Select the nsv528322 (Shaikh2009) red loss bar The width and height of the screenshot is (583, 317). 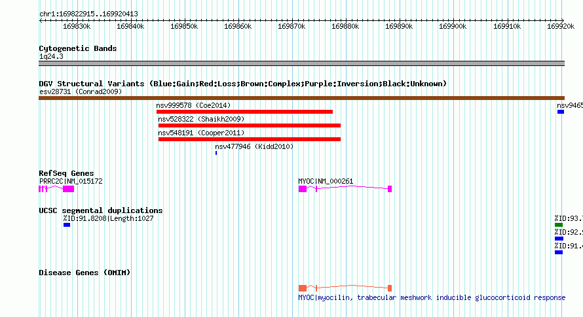(x=250, y=125)
